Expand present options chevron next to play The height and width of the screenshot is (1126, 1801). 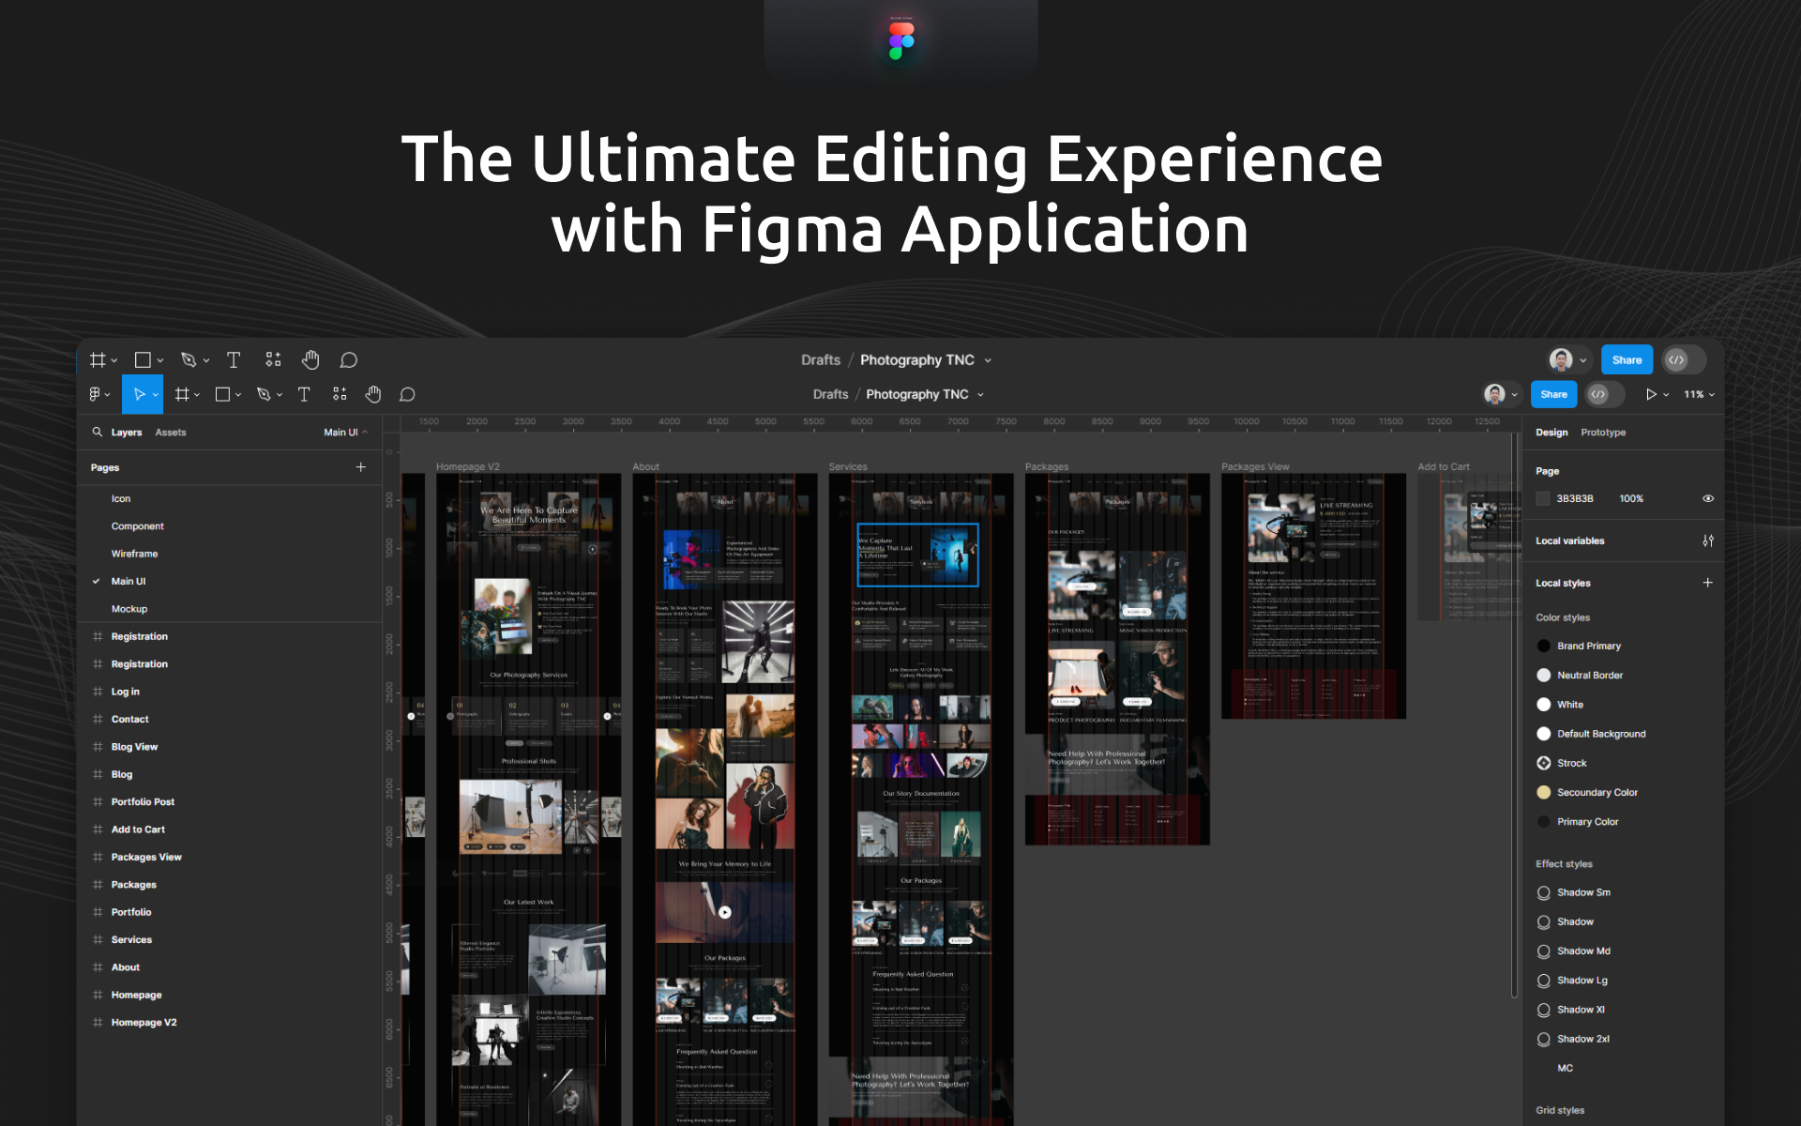click(x=1666, y=395)
